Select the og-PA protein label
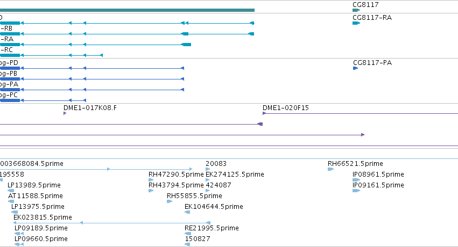This screenshot has width=458, height=247. click(x=9, y=84)
